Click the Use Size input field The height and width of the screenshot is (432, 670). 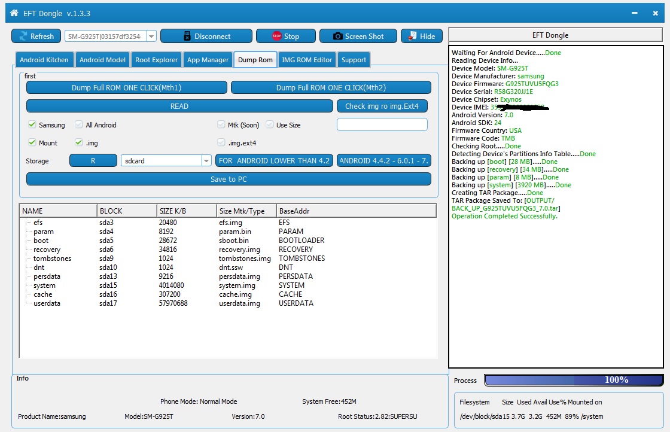382,124
